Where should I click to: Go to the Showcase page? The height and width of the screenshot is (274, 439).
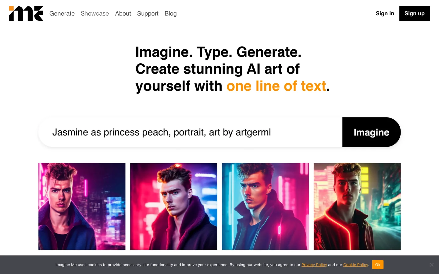click(x=95, y=13)
